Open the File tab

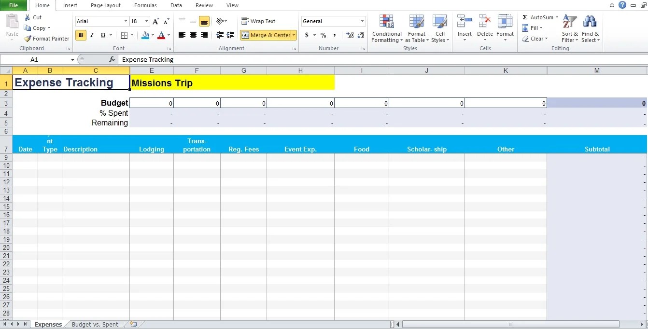click(x=14, y=5)
